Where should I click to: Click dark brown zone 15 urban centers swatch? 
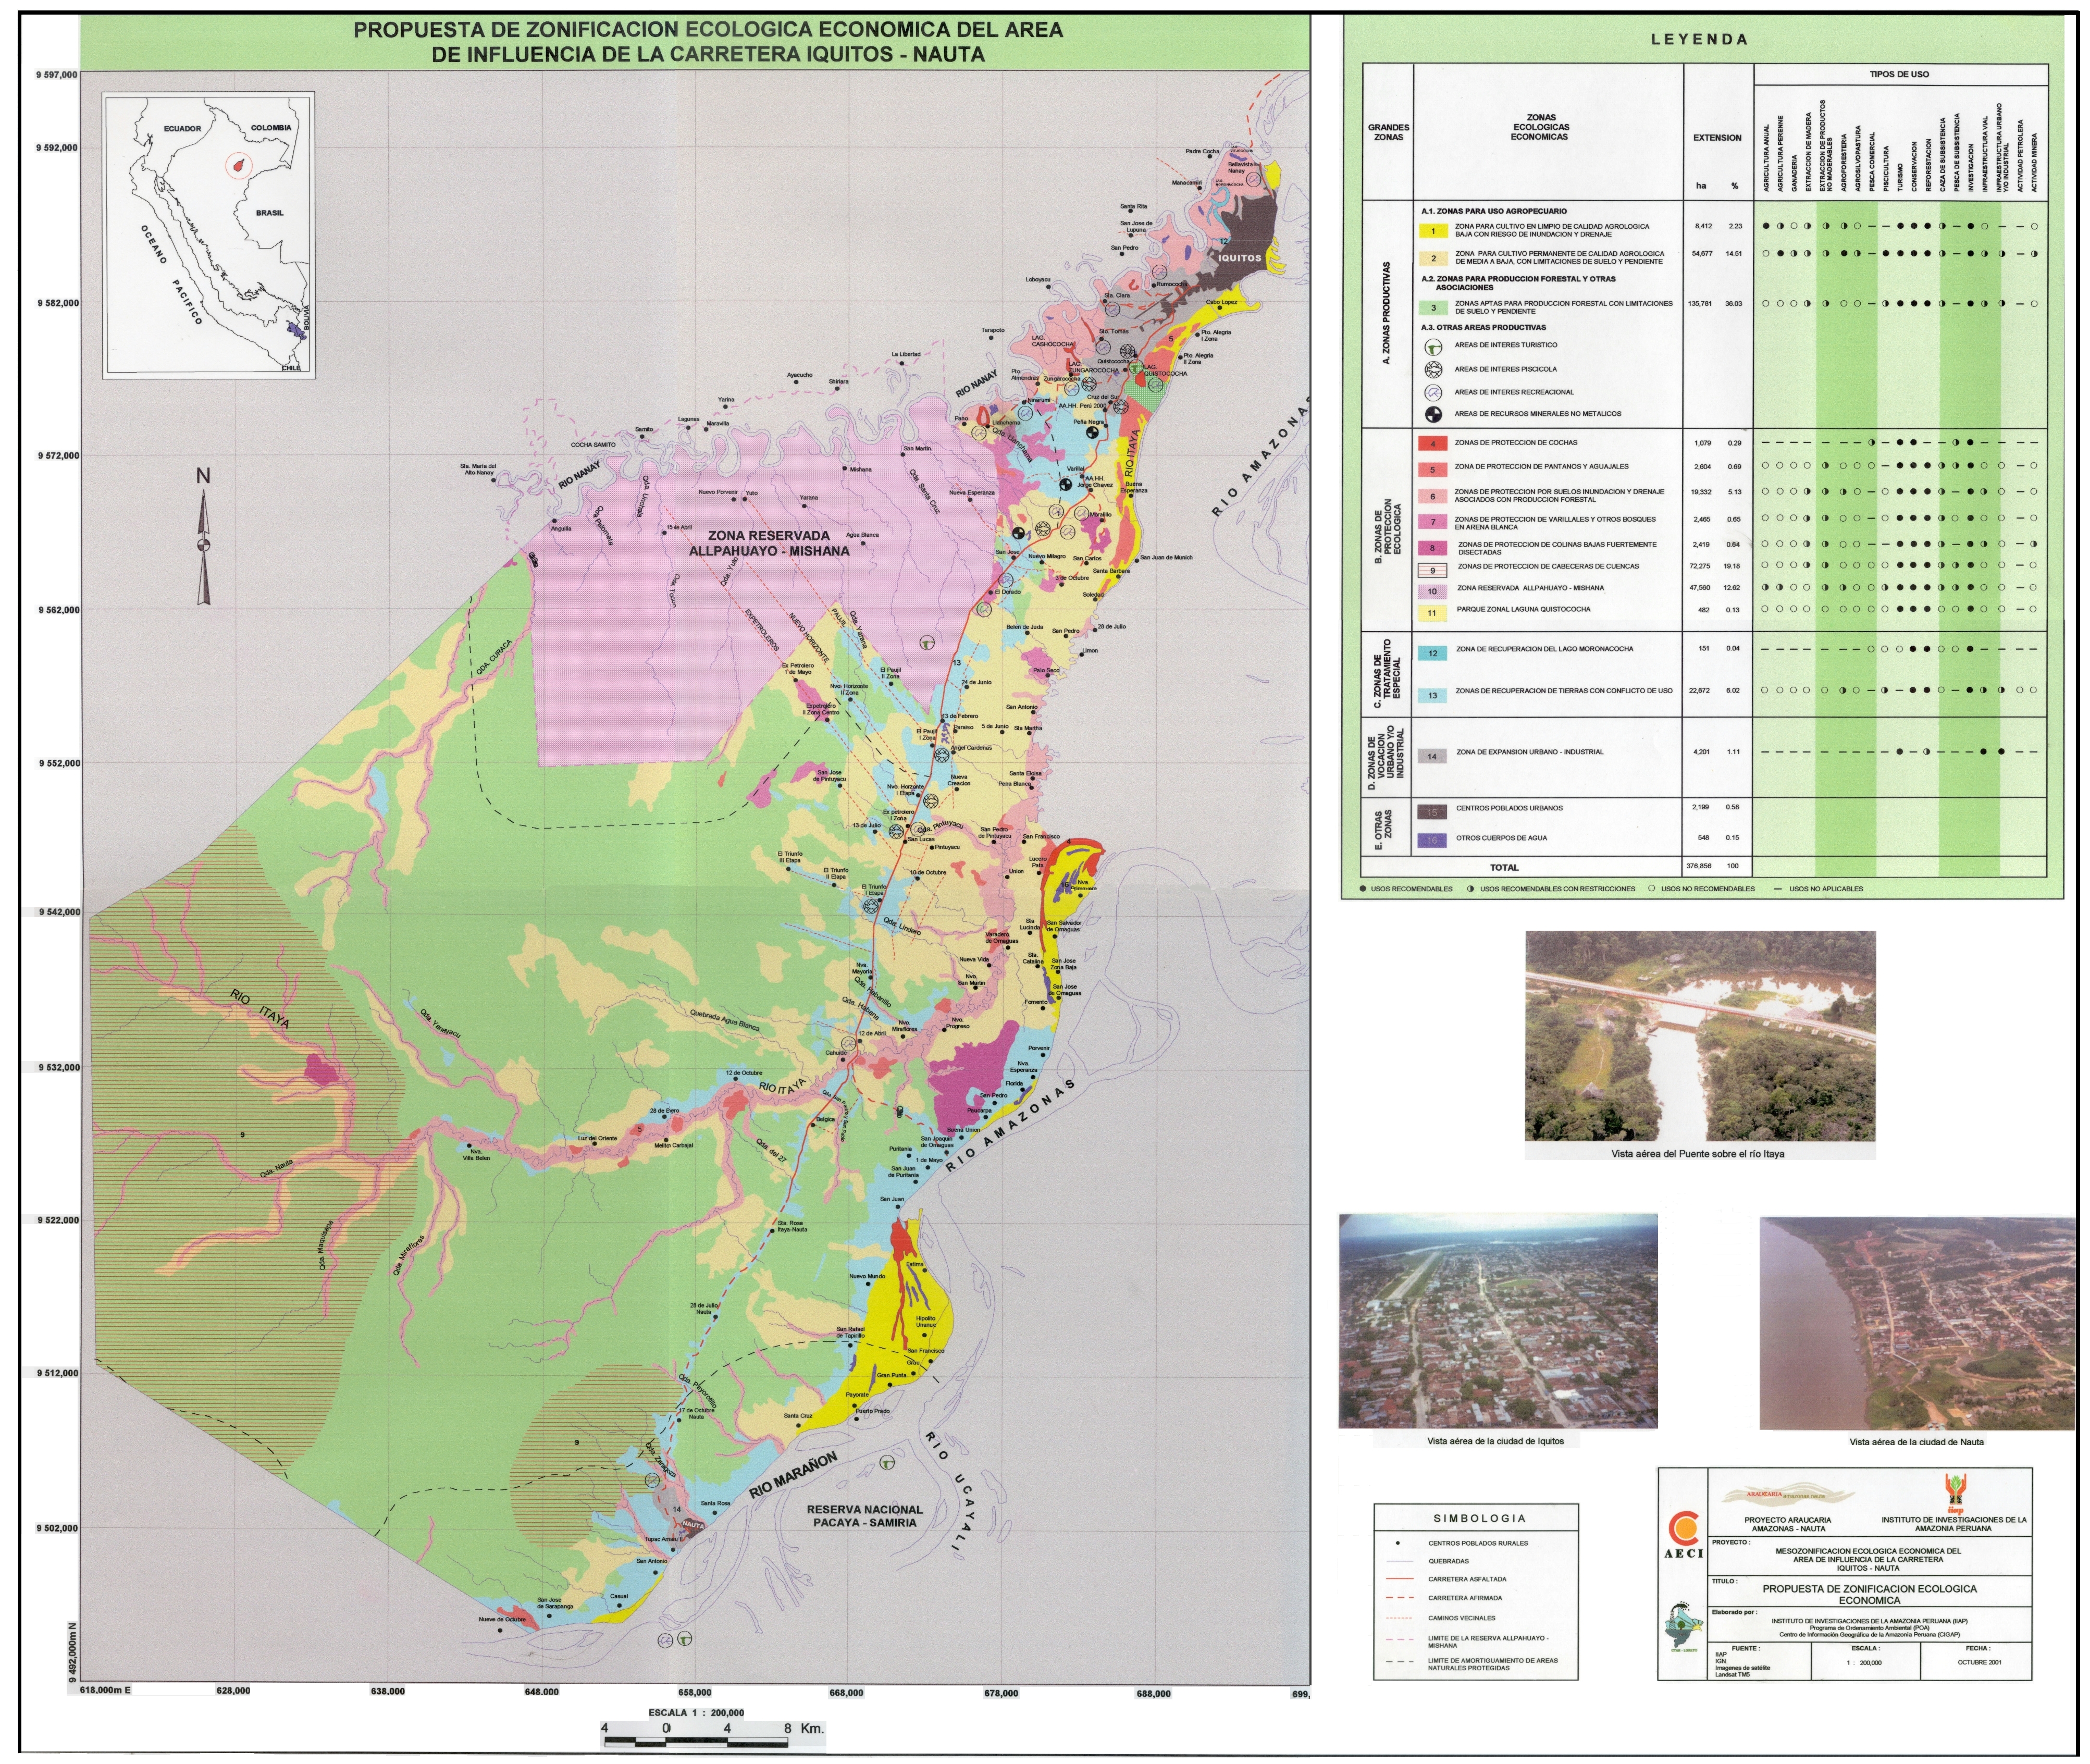tap(1432, 812)
